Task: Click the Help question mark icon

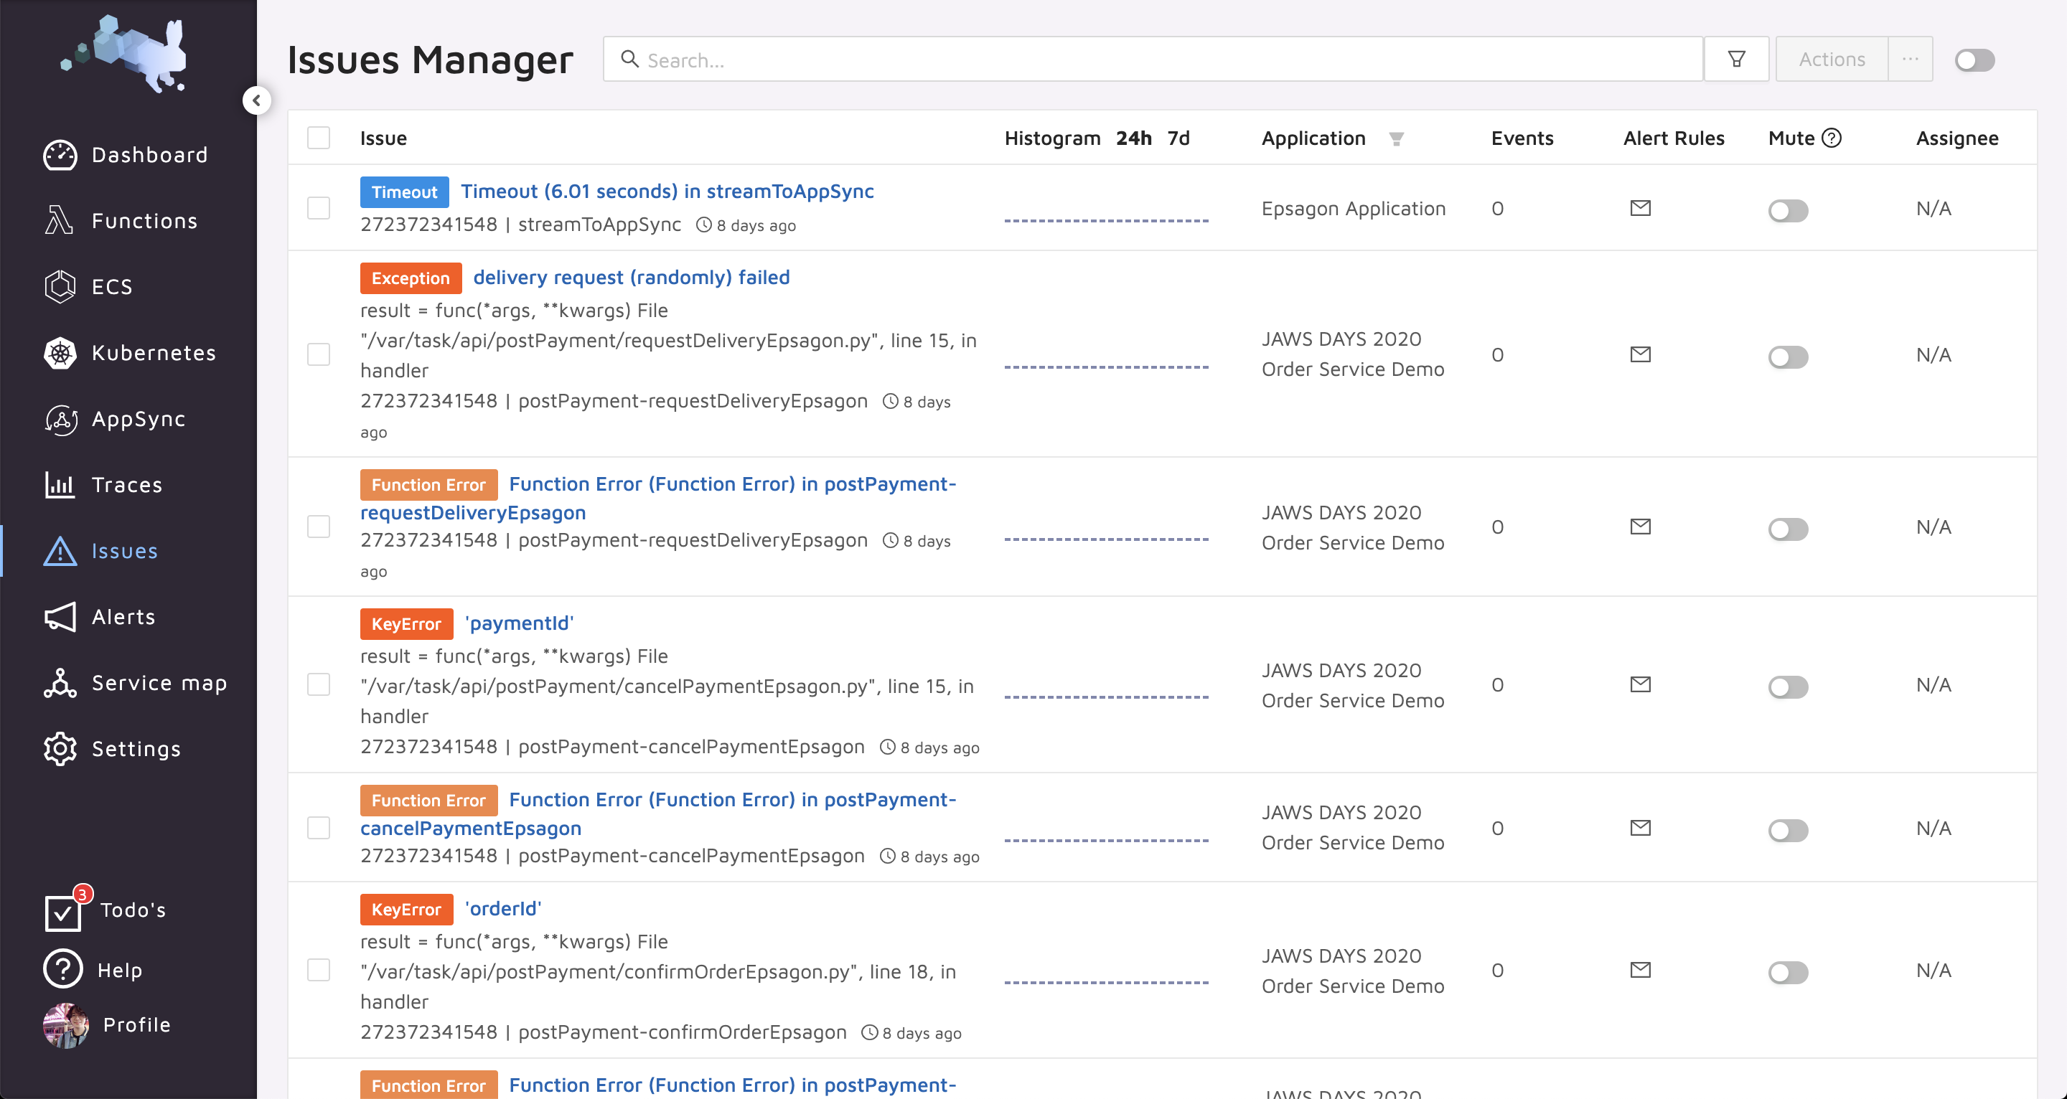Action: click(63, 969)
